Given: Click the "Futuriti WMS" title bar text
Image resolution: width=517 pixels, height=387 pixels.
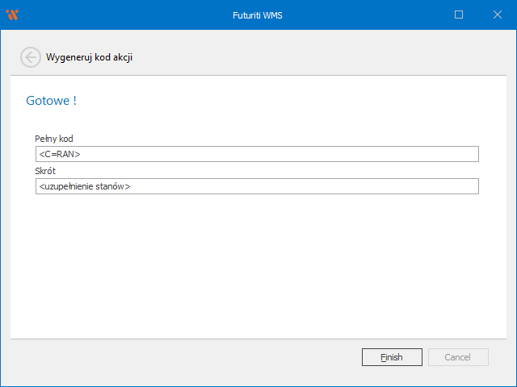Looking at the screenshot, I should click(x=258, y=15).
